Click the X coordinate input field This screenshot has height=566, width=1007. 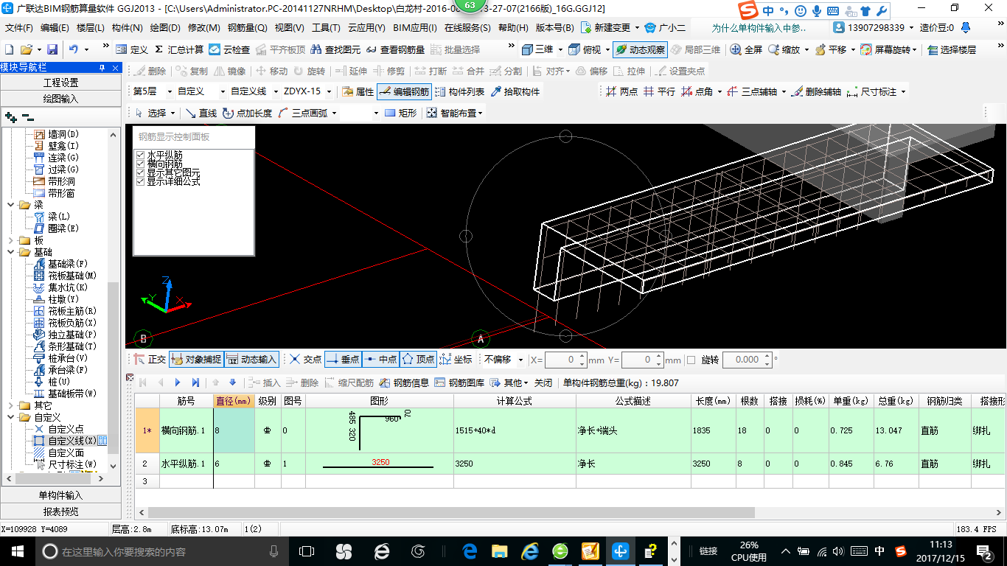(565, 360)
